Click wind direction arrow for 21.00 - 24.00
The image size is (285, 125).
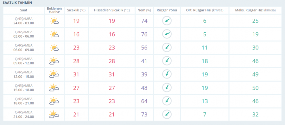point(167,114)
